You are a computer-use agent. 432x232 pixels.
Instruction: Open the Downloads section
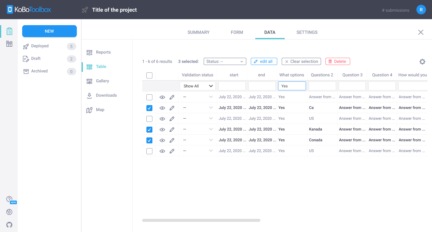[x=106, y=95]
